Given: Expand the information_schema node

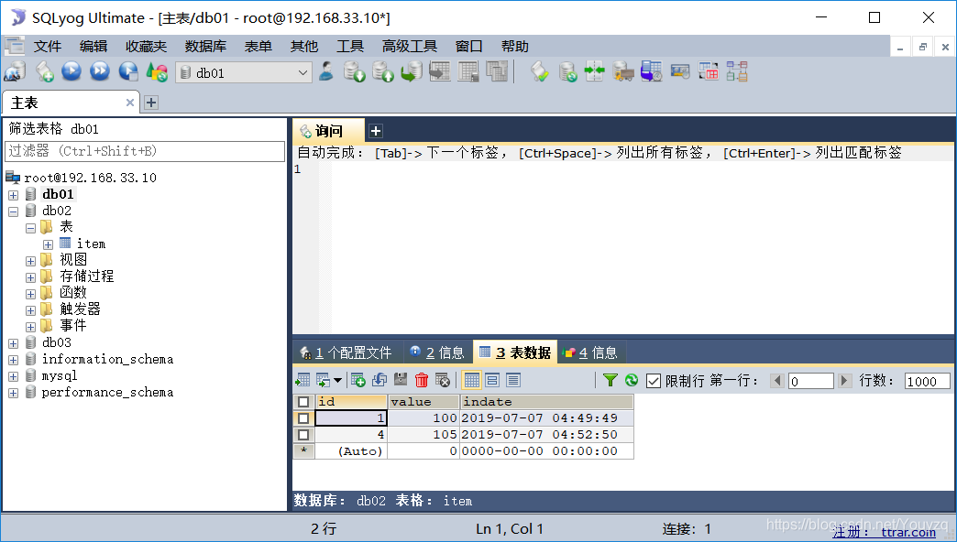Looking at the screenshot, I should pyautogui.click(x=14, y=360).
